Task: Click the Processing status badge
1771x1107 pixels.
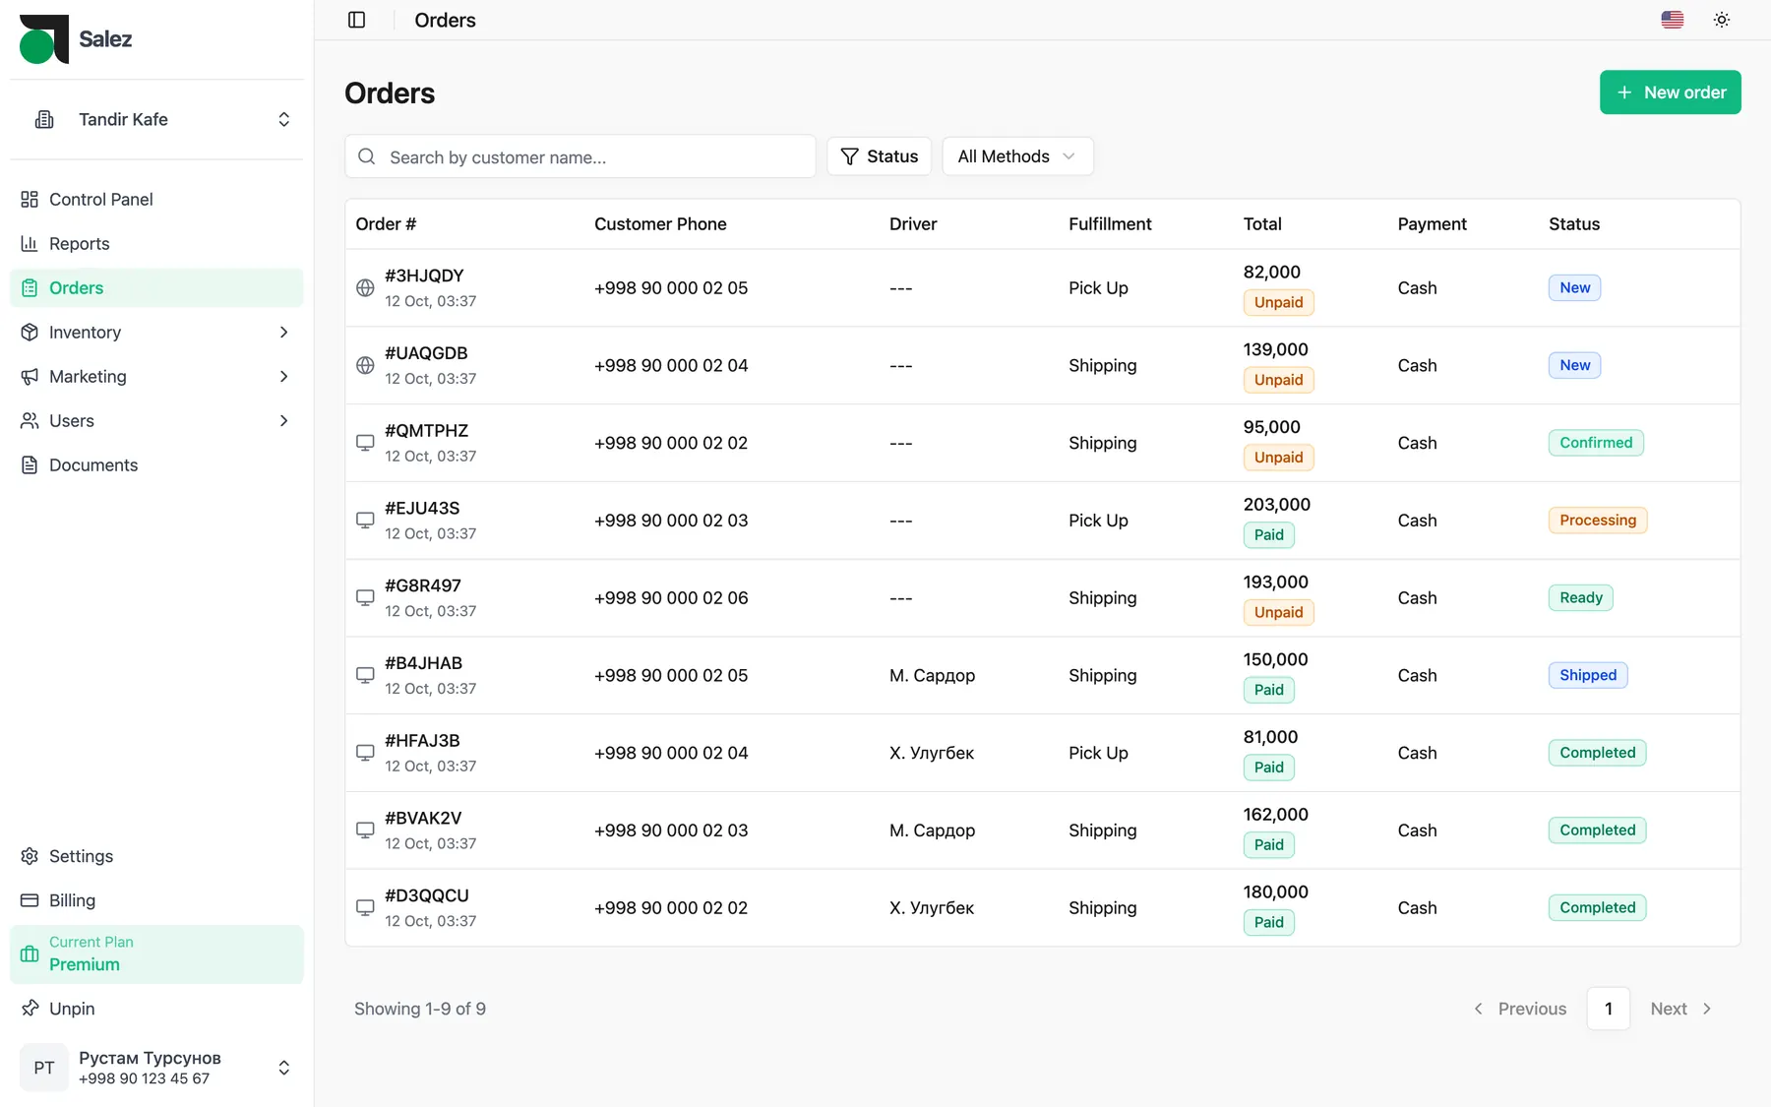Action: pos(1597,521)
